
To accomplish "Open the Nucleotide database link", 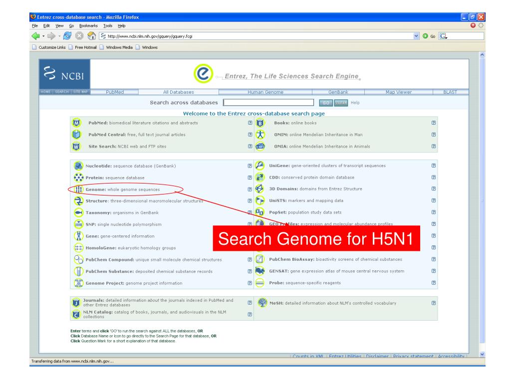I will [x=98, y=166].
